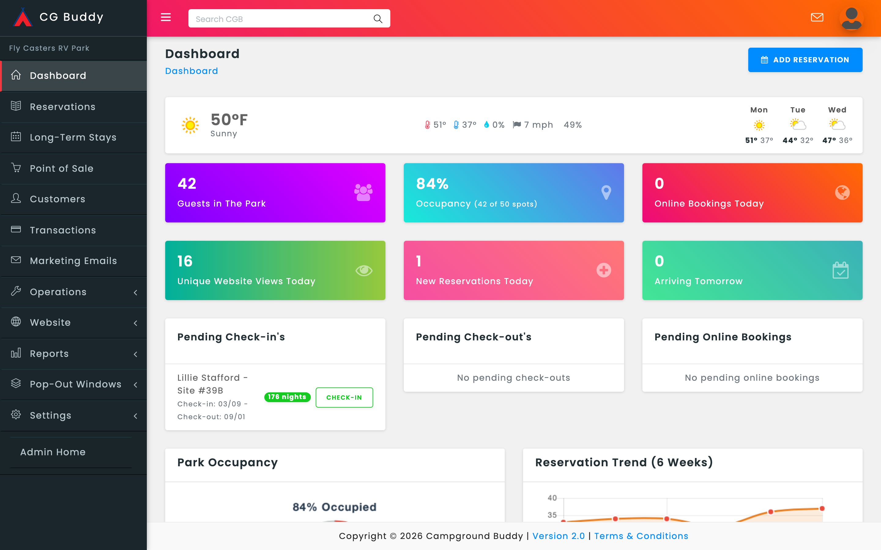Click the Reservations book icon

[16, 106]
